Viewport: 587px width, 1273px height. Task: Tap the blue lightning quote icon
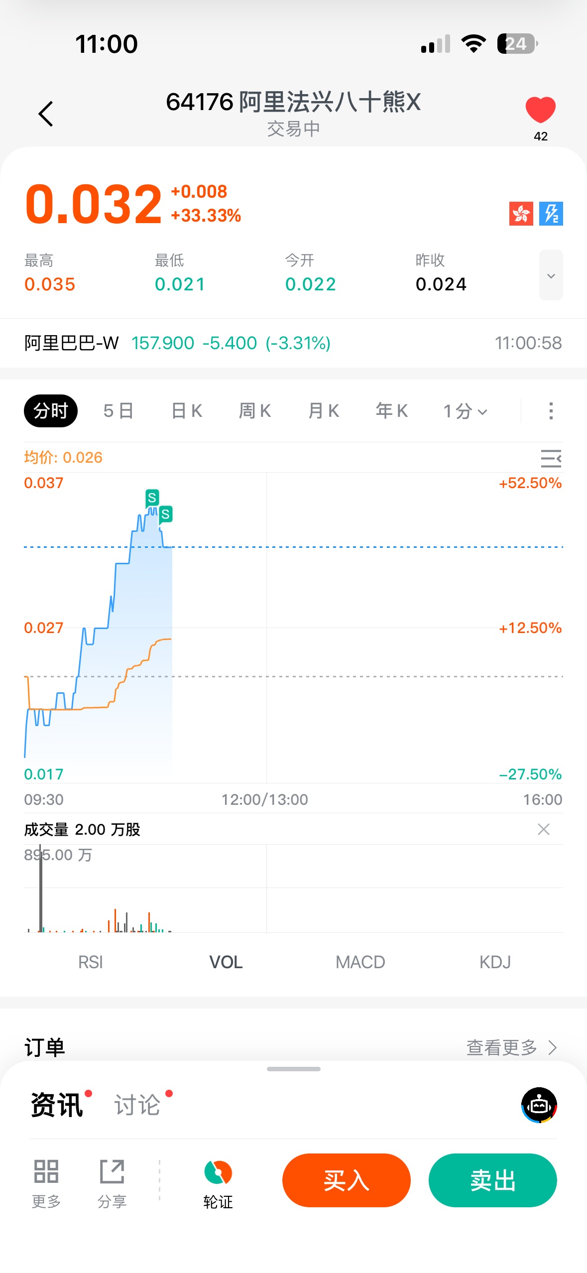point(551,214)
